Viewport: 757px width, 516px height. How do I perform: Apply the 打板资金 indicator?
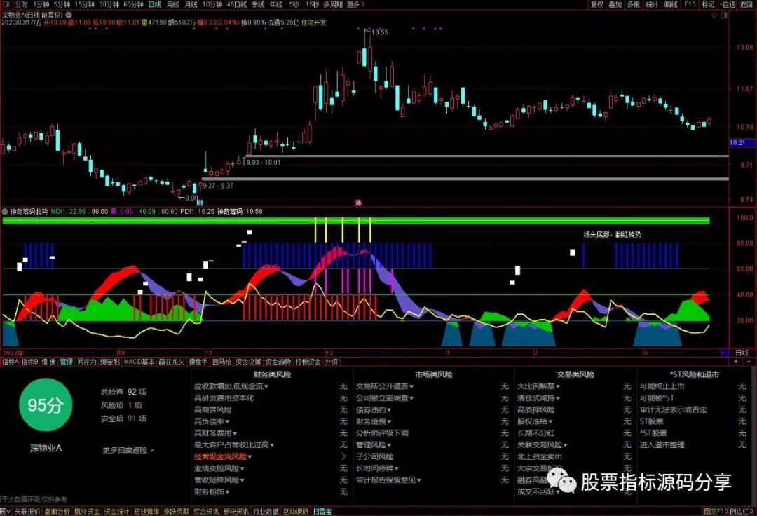[x=308, y=362]
